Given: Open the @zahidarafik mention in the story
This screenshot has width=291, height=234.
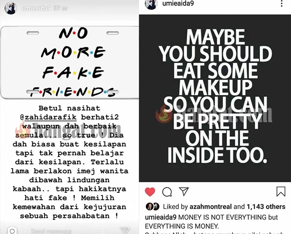Looking at the screenshot, I should (48, 117).
